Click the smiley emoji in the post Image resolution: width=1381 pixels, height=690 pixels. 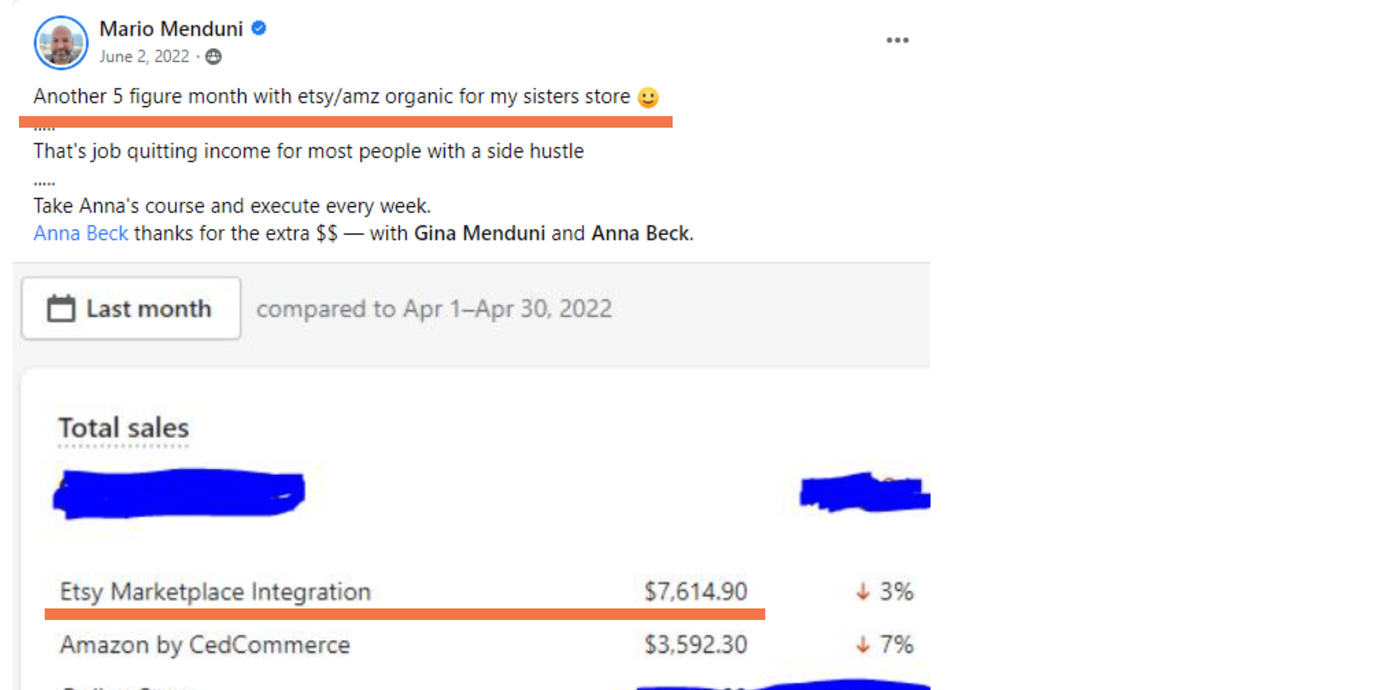pos(648,98)
